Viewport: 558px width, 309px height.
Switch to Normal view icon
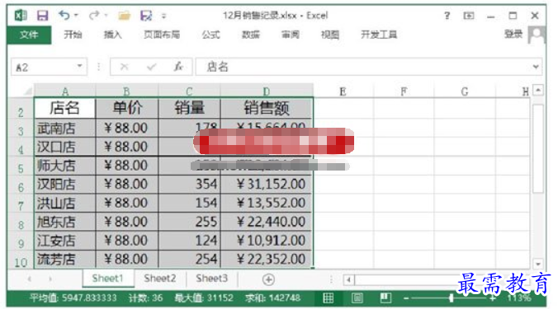click(x=328, y=297)
